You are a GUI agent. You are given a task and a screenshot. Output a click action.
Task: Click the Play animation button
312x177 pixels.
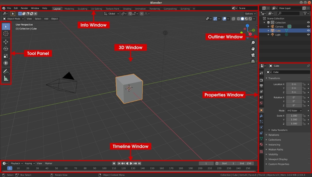[x=131, y=163]
